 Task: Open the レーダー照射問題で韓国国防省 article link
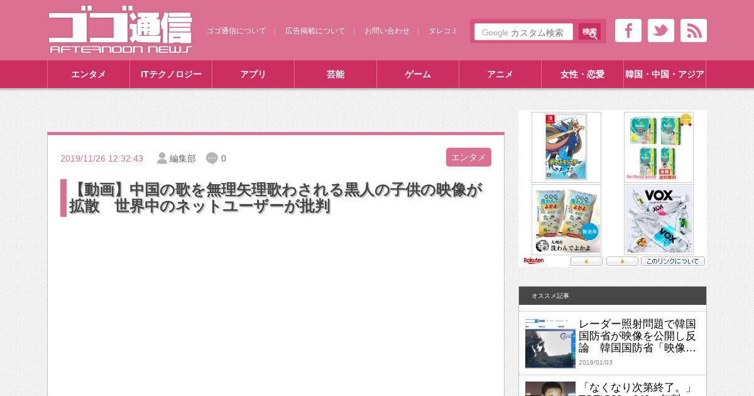coord(637,336)
